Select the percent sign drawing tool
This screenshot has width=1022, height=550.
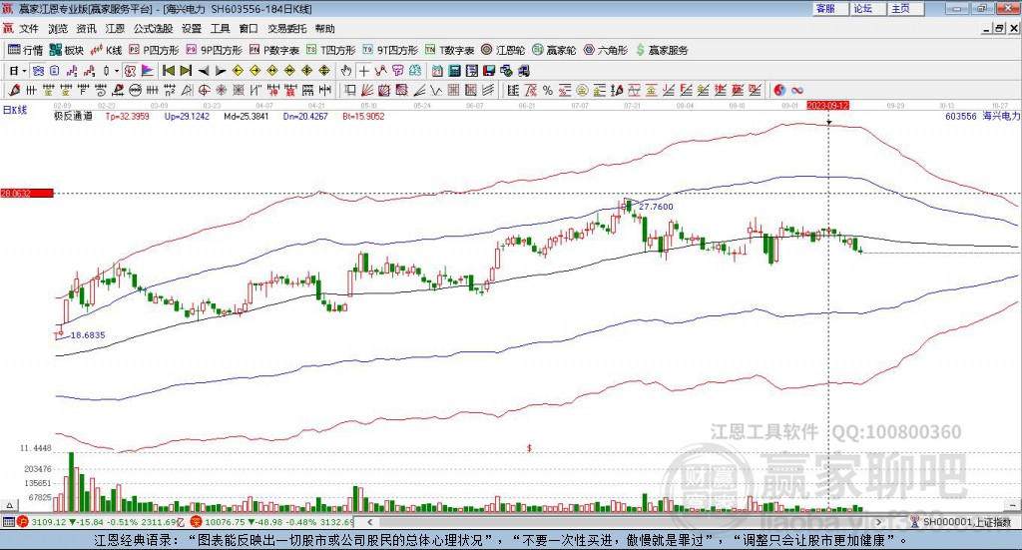point(548,91)
